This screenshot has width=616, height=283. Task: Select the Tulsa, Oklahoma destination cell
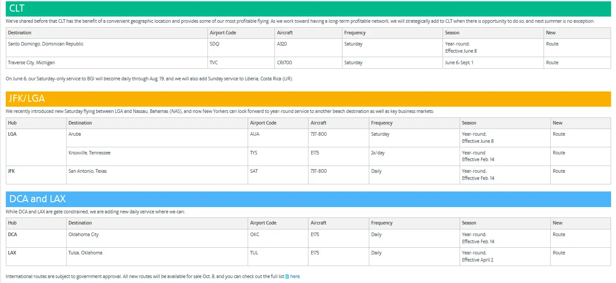85,253
